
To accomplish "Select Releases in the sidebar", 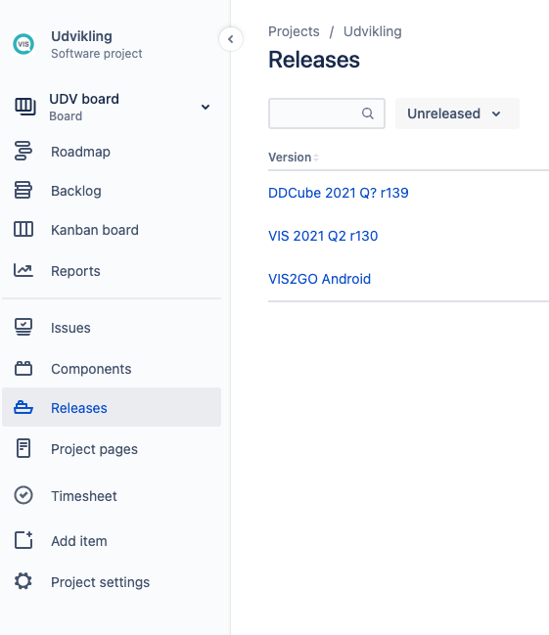I will 112,407.
